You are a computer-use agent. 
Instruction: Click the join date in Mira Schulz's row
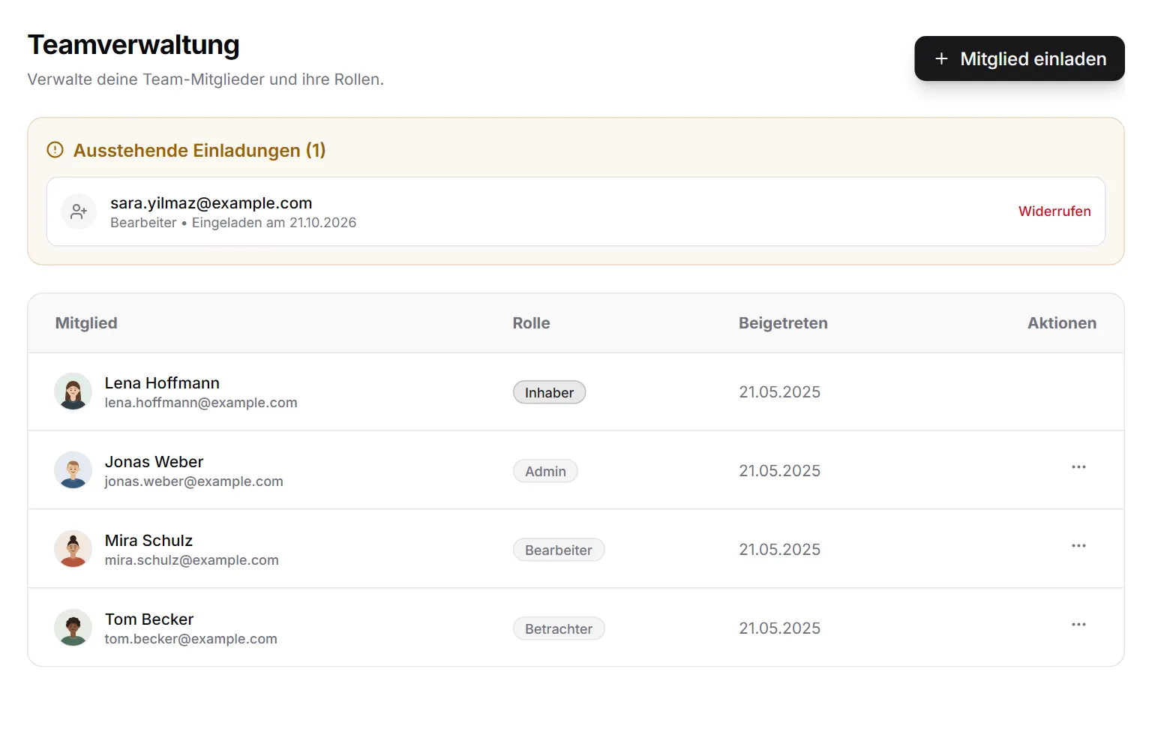780,550
